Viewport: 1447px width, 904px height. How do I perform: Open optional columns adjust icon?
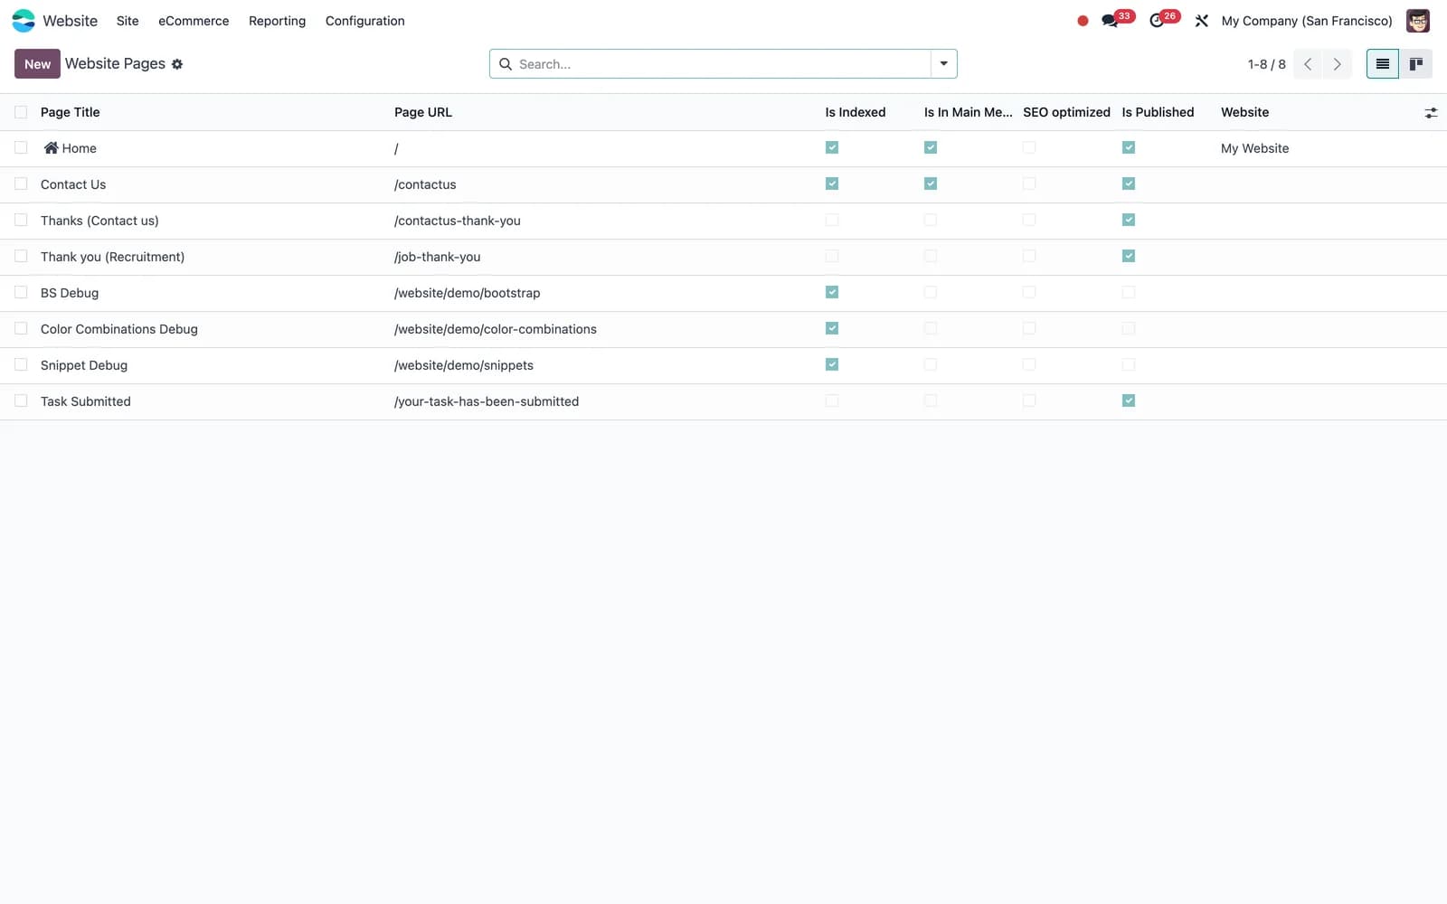pyautogui.click(x=1431, y=113)
